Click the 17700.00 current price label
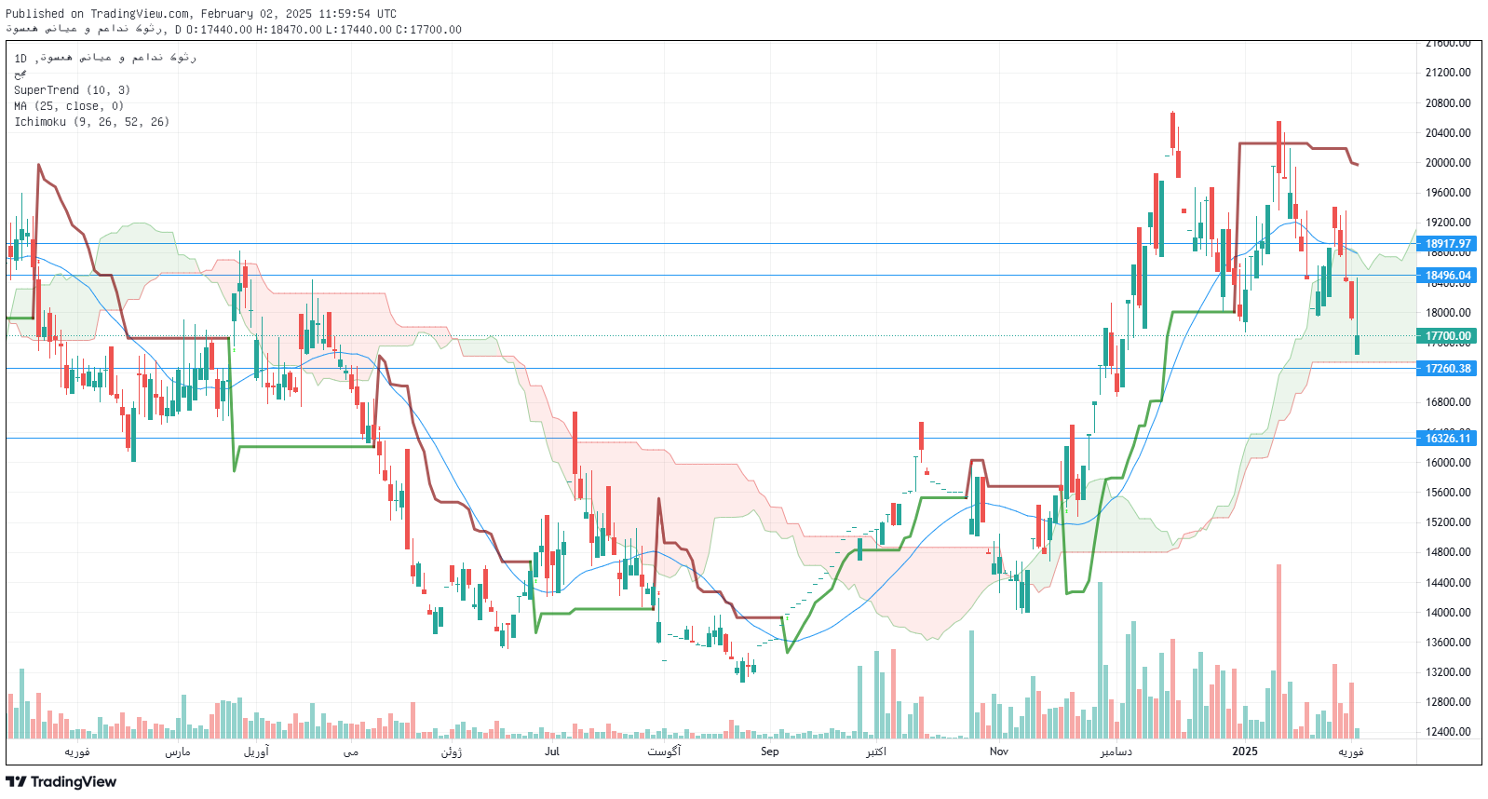The width and height of the screenshot is (1488, 799). [x=1448, y=336]
